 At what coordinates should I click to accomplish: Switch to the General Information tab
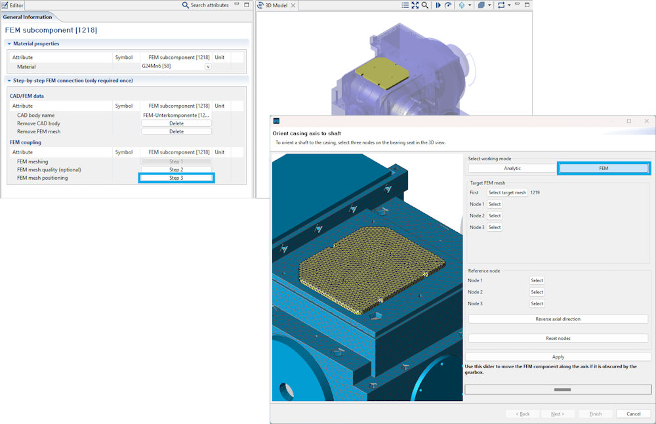(28, 17)
